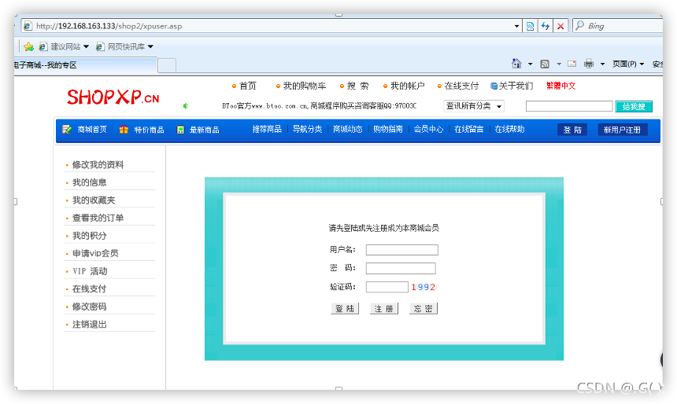
Task: Open the 查讯所有分类 category dropdown
Action: (474, 106)
